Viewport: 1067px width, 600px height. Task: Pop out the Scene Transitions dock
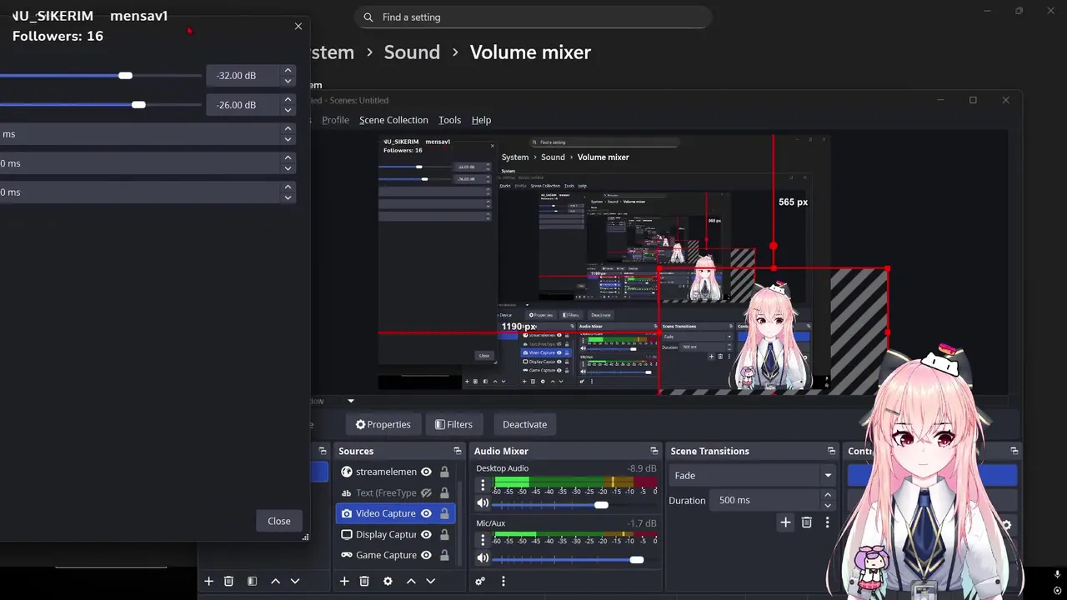(x=831, y=451)
